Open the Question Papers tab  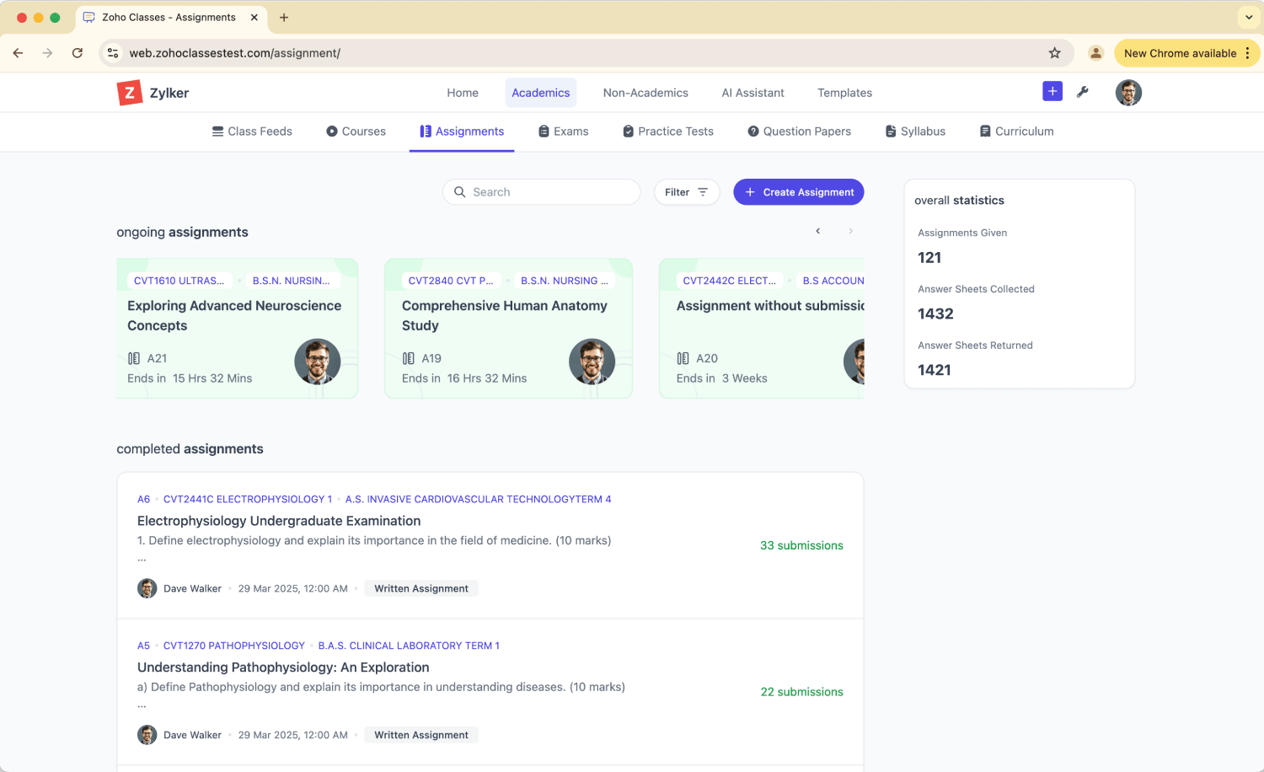point(799,131)
